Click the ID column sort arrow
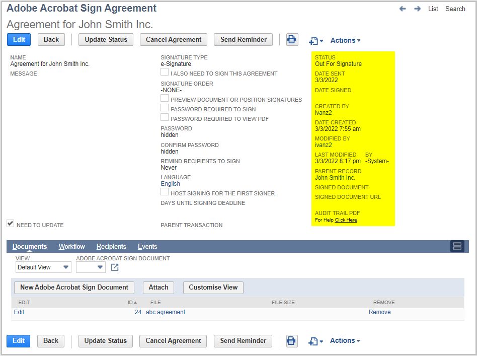The image size is (477, 356). tap(135, 303)
